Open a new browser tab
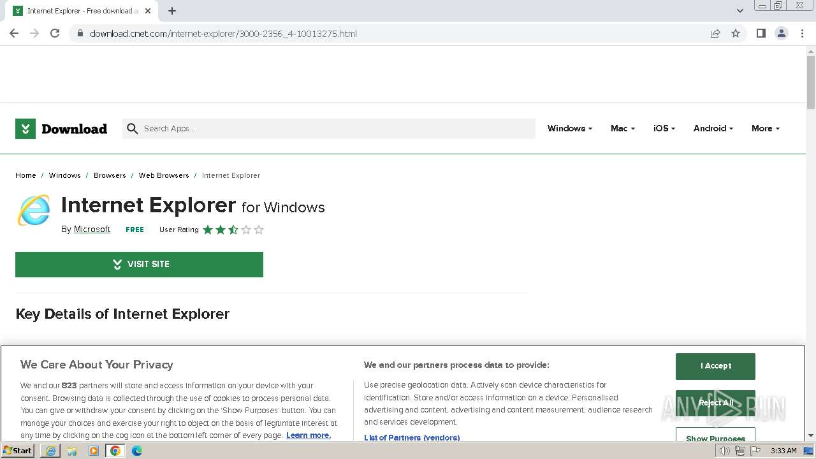Image resolution: width=816 pixels, height=459 pixels. [x=172, y=11]
